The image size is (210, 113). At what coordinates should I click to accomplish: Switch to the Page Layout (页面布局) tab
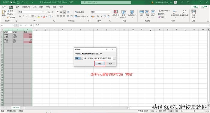[x=26, y=7]
